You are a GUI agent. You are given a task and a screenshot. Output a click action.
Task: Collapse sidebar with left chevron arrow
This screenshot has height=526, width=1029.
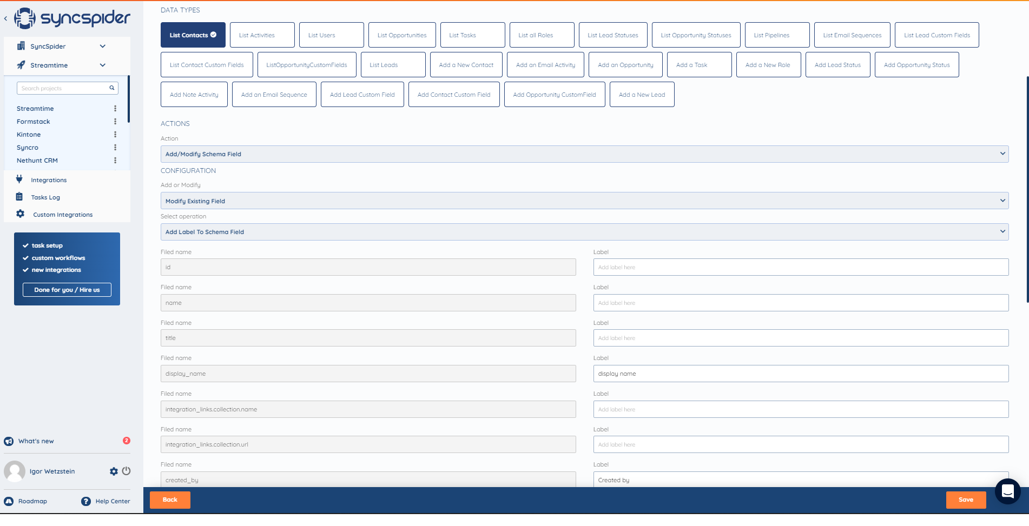click(5, 18)
